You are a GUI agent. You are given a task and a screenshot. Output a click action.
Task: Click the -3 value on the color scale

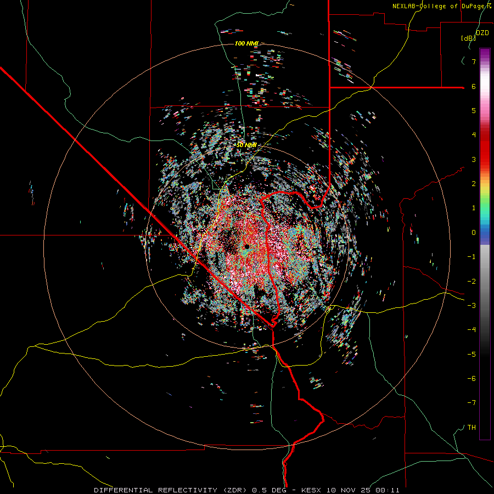pos(471,306)
